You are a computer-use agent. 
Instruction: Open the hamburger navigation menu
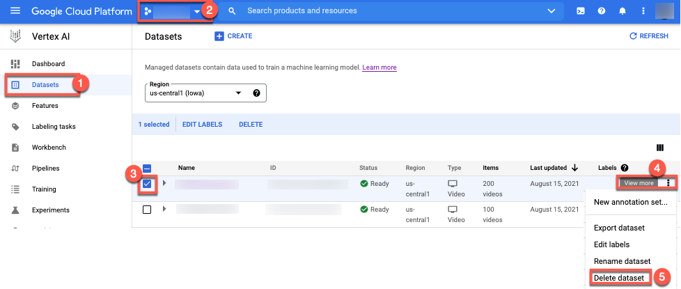pyautogui.click(x=15, y=11)
